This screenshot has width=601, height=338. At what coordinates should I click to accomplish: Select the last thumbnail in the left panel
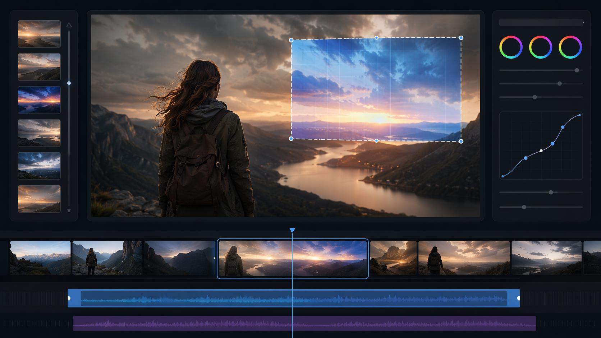[39, 199]
